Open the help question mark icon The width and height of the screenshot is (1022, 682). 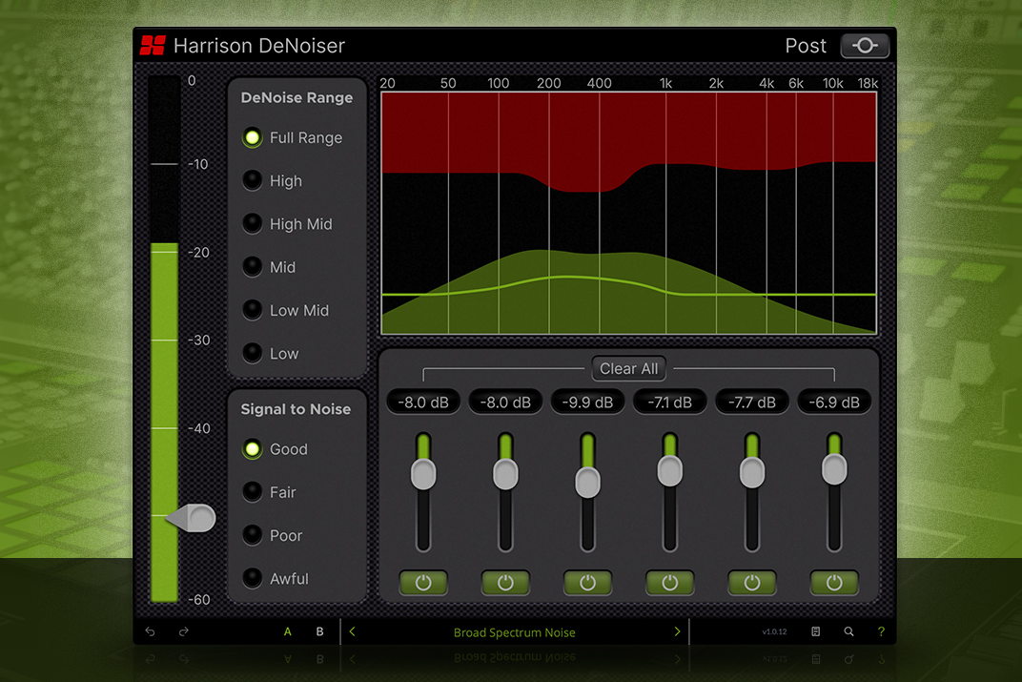click(x=880, y=631)
